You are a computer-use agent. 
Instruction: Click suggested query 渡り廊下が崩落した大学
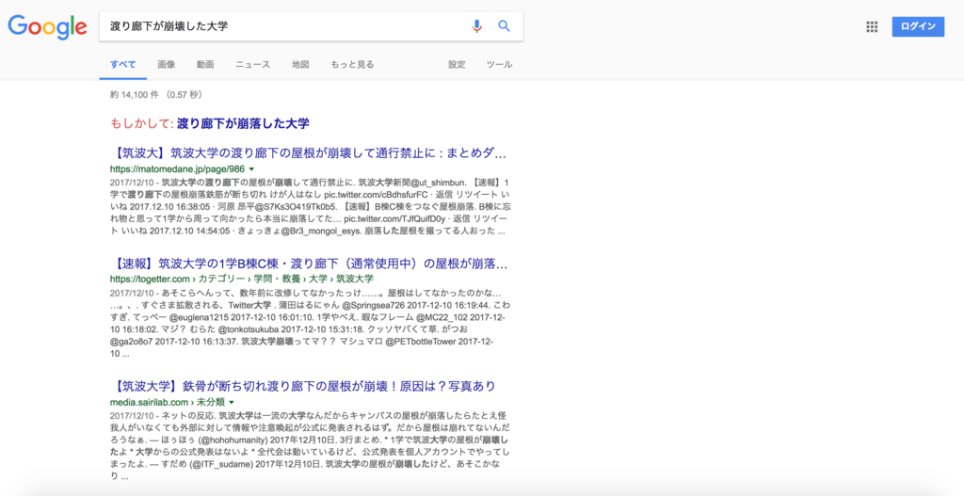point(243,123)
